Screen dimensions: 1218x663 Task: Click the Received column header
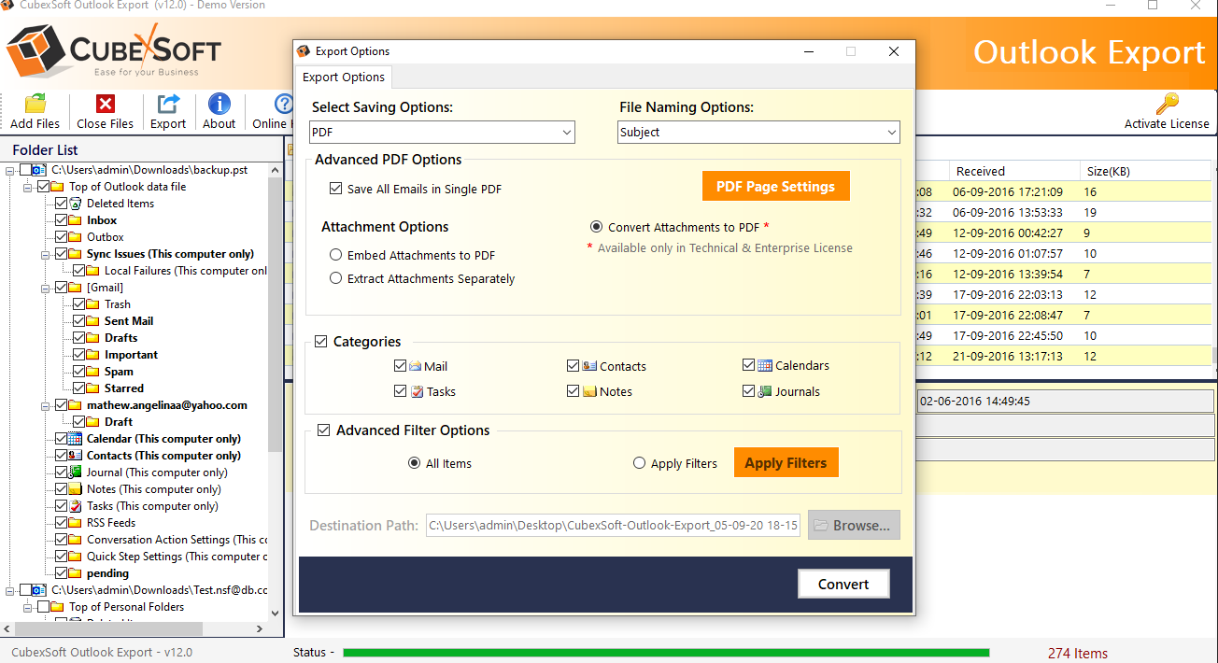(1014, 171)
